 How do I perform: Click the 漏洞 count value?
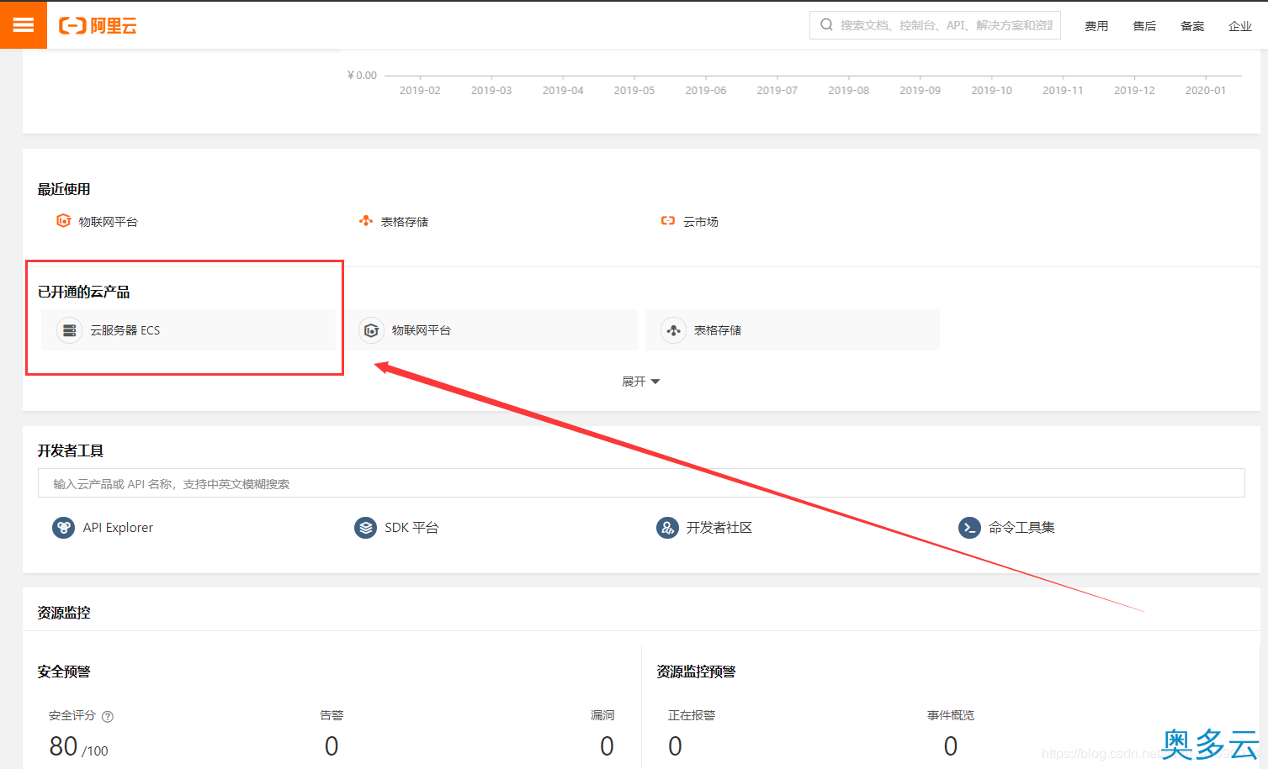(607, 746)
